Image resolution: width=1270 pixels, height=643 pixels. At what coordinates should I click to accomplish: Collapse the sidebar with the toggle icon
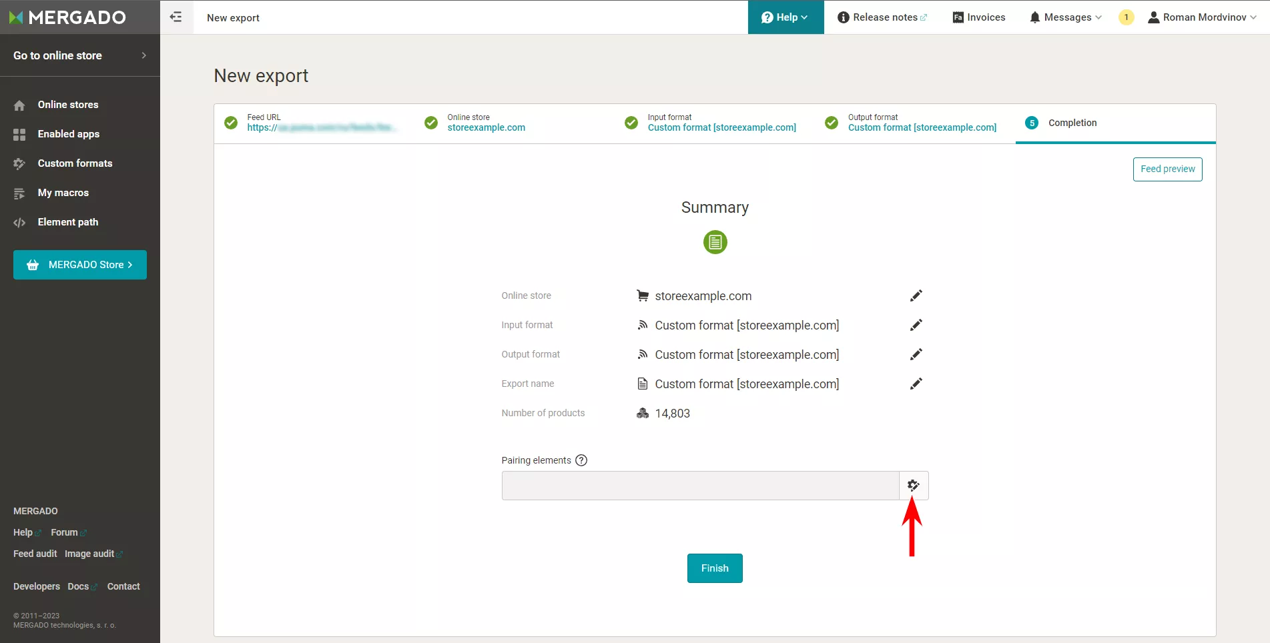tap(176, 17)
